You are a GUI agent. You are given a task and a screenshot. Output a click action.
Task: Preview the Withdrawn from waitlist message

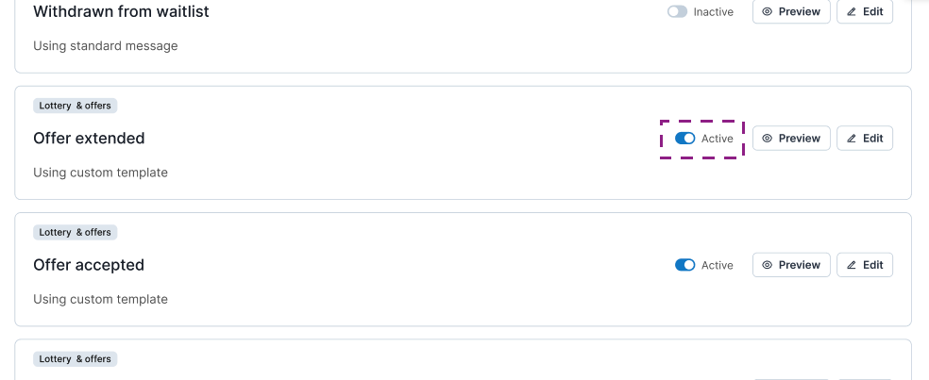click(x=791, y=12)
